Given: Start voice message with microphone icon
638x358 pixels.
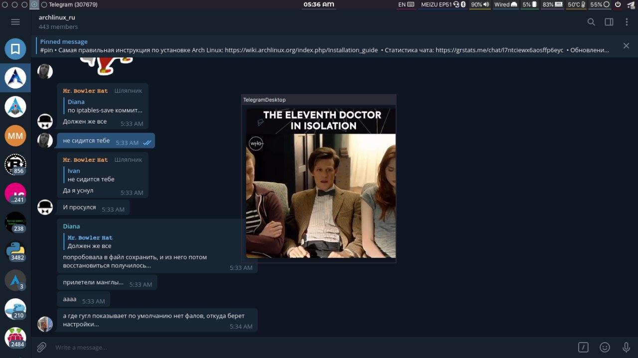Looking at the screenshot, I should point(626,347).
